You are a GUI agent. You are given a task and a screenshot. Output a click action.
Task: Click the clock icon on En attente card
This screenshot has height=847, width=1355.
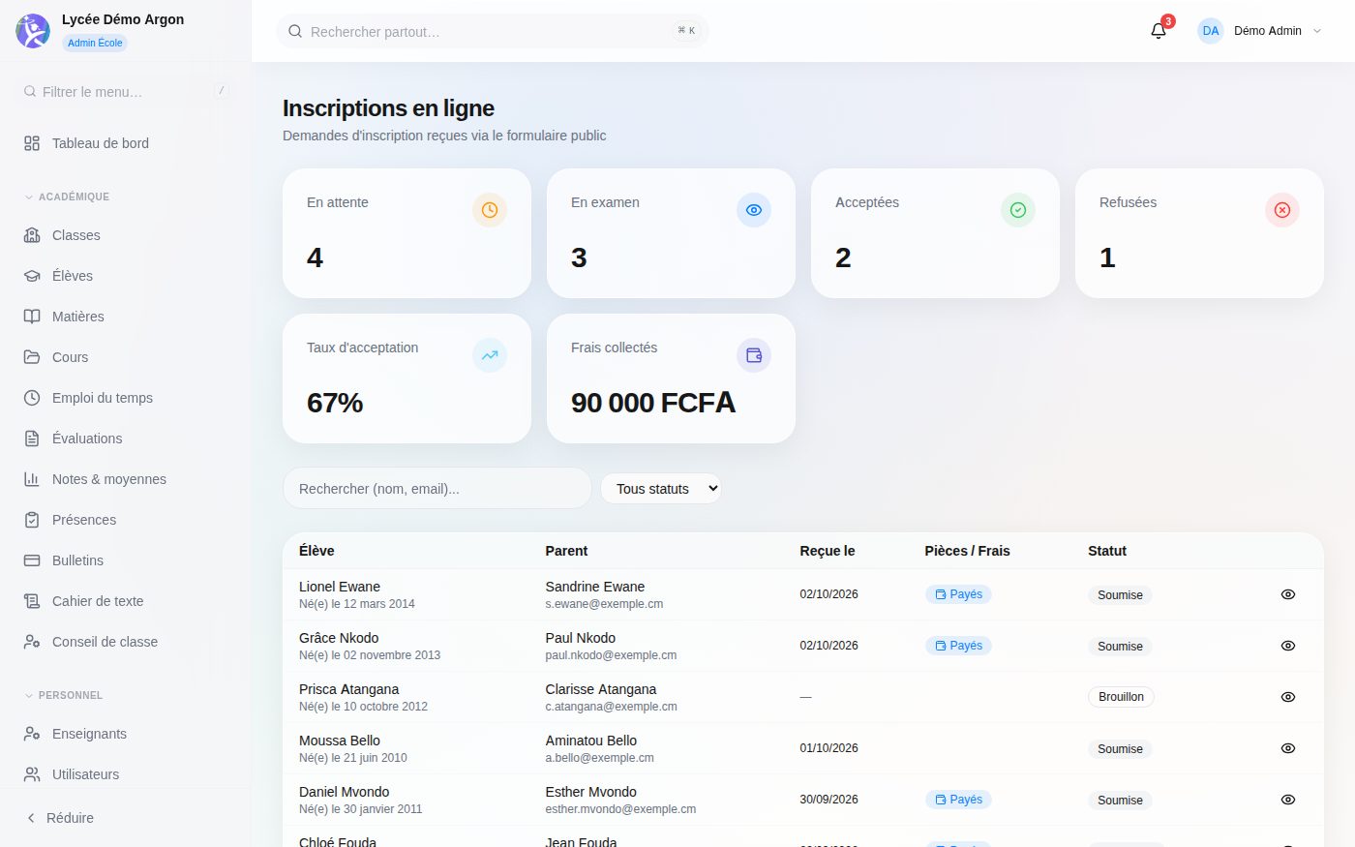(490, 210)
